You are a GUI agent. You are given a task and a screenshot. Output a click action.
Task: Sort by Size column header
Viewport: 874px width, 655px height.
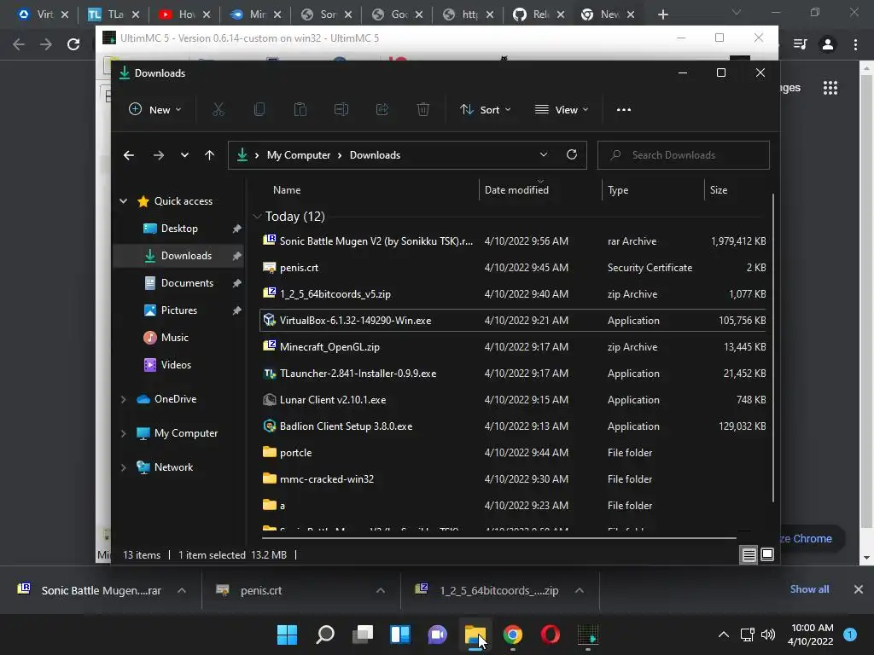click(736, 190)
